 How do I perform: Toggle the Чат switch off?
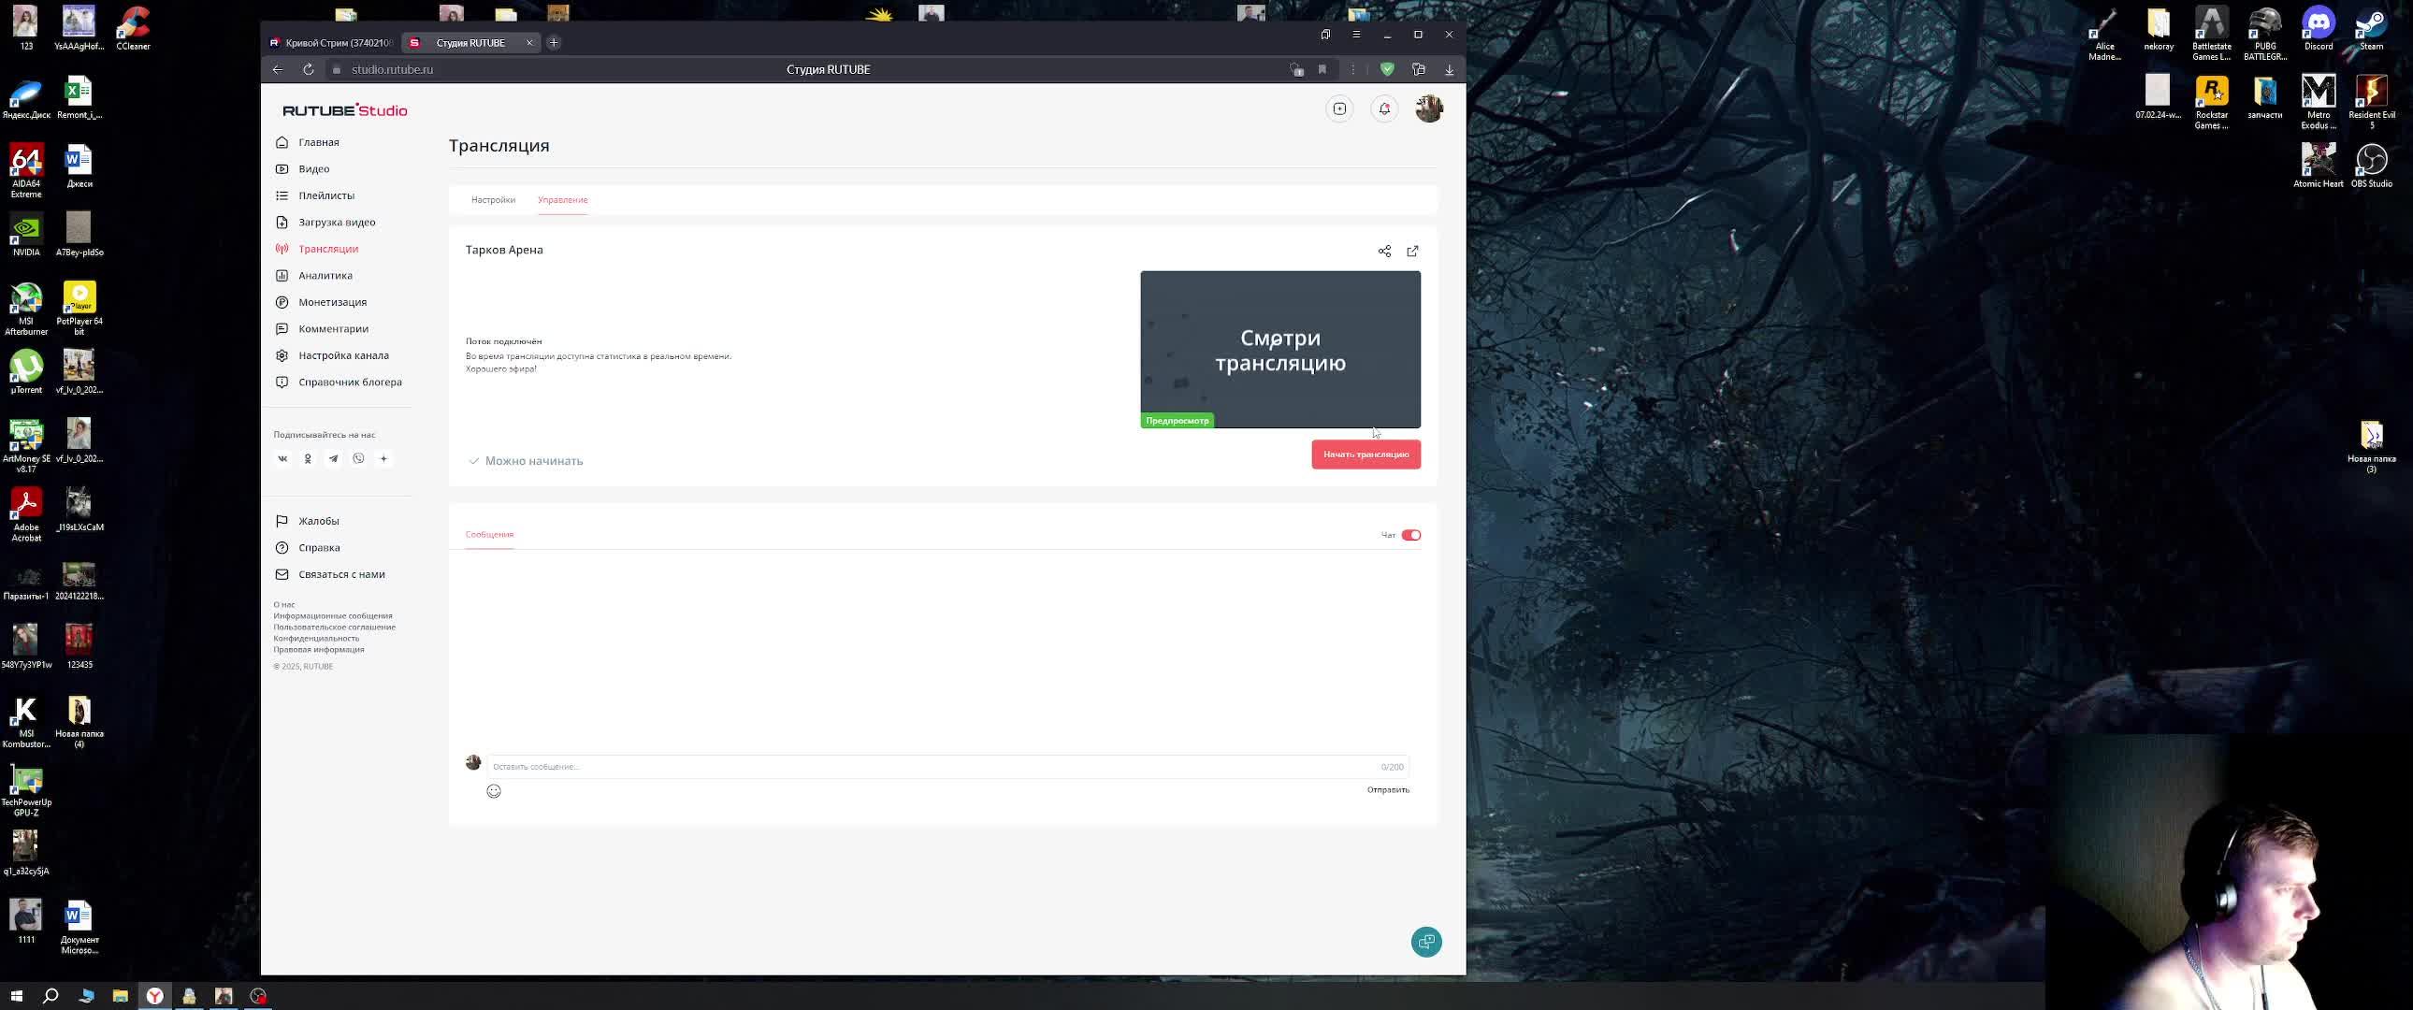[x=1409, y=535]
